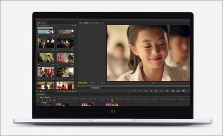The height and width of the screenshot is (136, 223).
Task: Open the settings icon beside zoom dropdown
Action: coord(102,83)
